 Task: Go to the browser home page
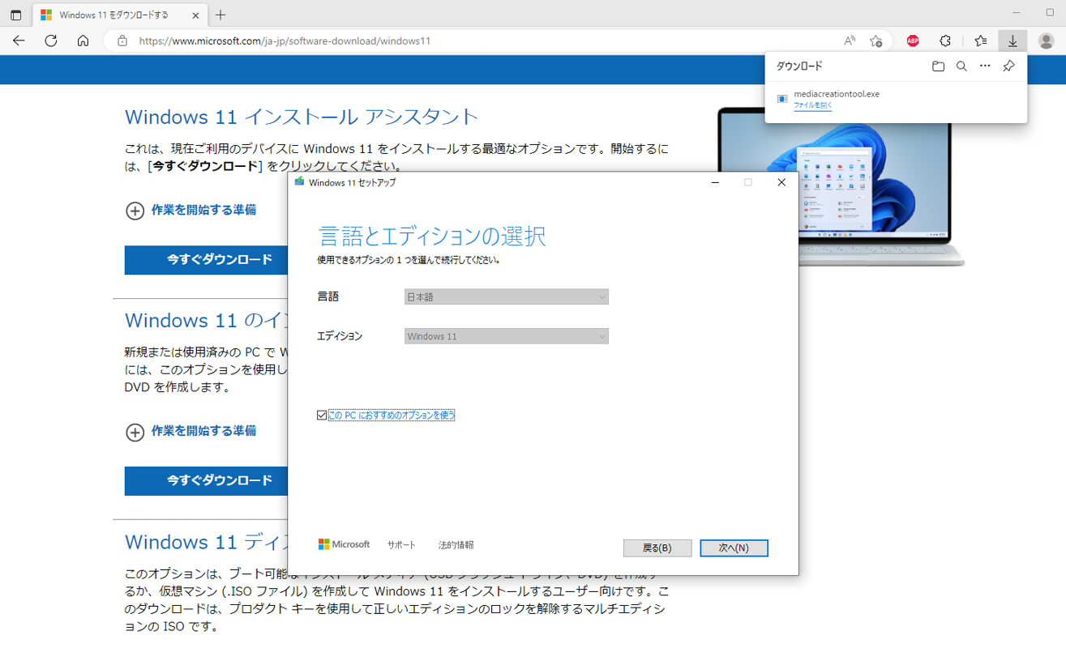click(83, 40)
